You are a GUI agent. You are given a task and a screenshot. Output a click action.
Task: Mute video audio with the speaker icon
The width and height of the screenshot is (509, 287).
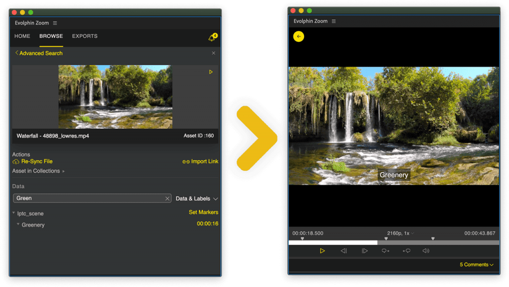pyautogui.click(x=426, y=251)
